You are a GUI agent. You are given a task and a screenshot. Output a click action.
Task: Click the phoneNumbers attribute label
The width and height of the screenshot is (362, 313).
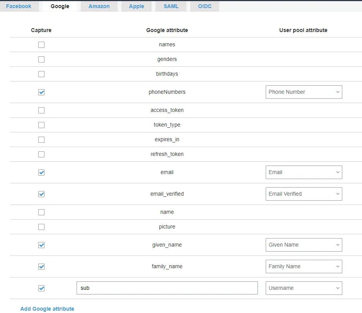[167, 92]
